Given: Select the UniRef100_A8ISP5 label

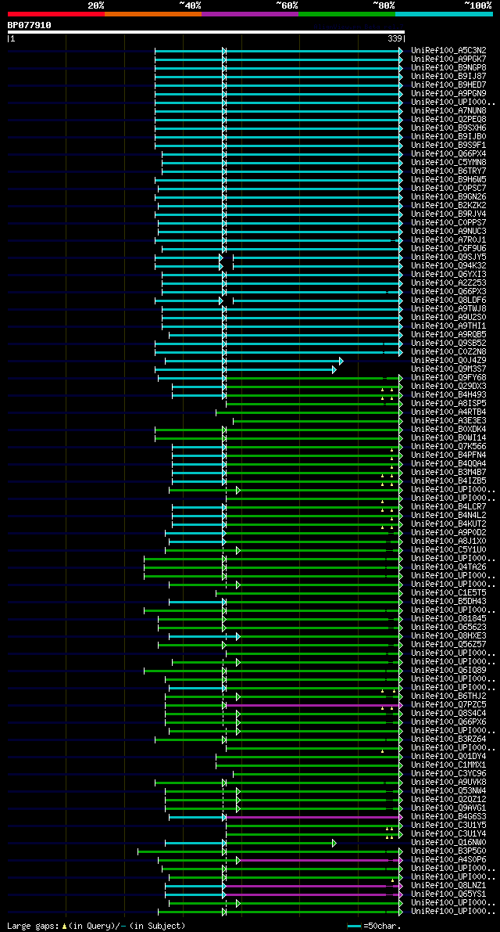Looking at the screenshot, I should click(x=448, y=405).
